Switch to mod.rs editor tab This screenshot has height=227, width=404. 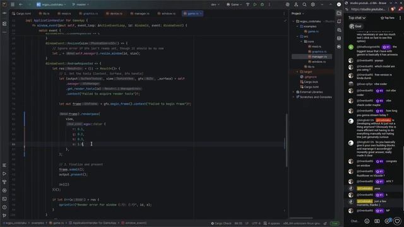[x=64, y=13]
